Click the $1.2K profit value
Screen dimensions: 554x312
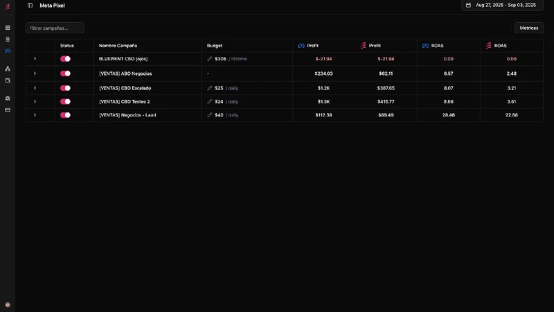pyautogui.click(x=323, y=88)
